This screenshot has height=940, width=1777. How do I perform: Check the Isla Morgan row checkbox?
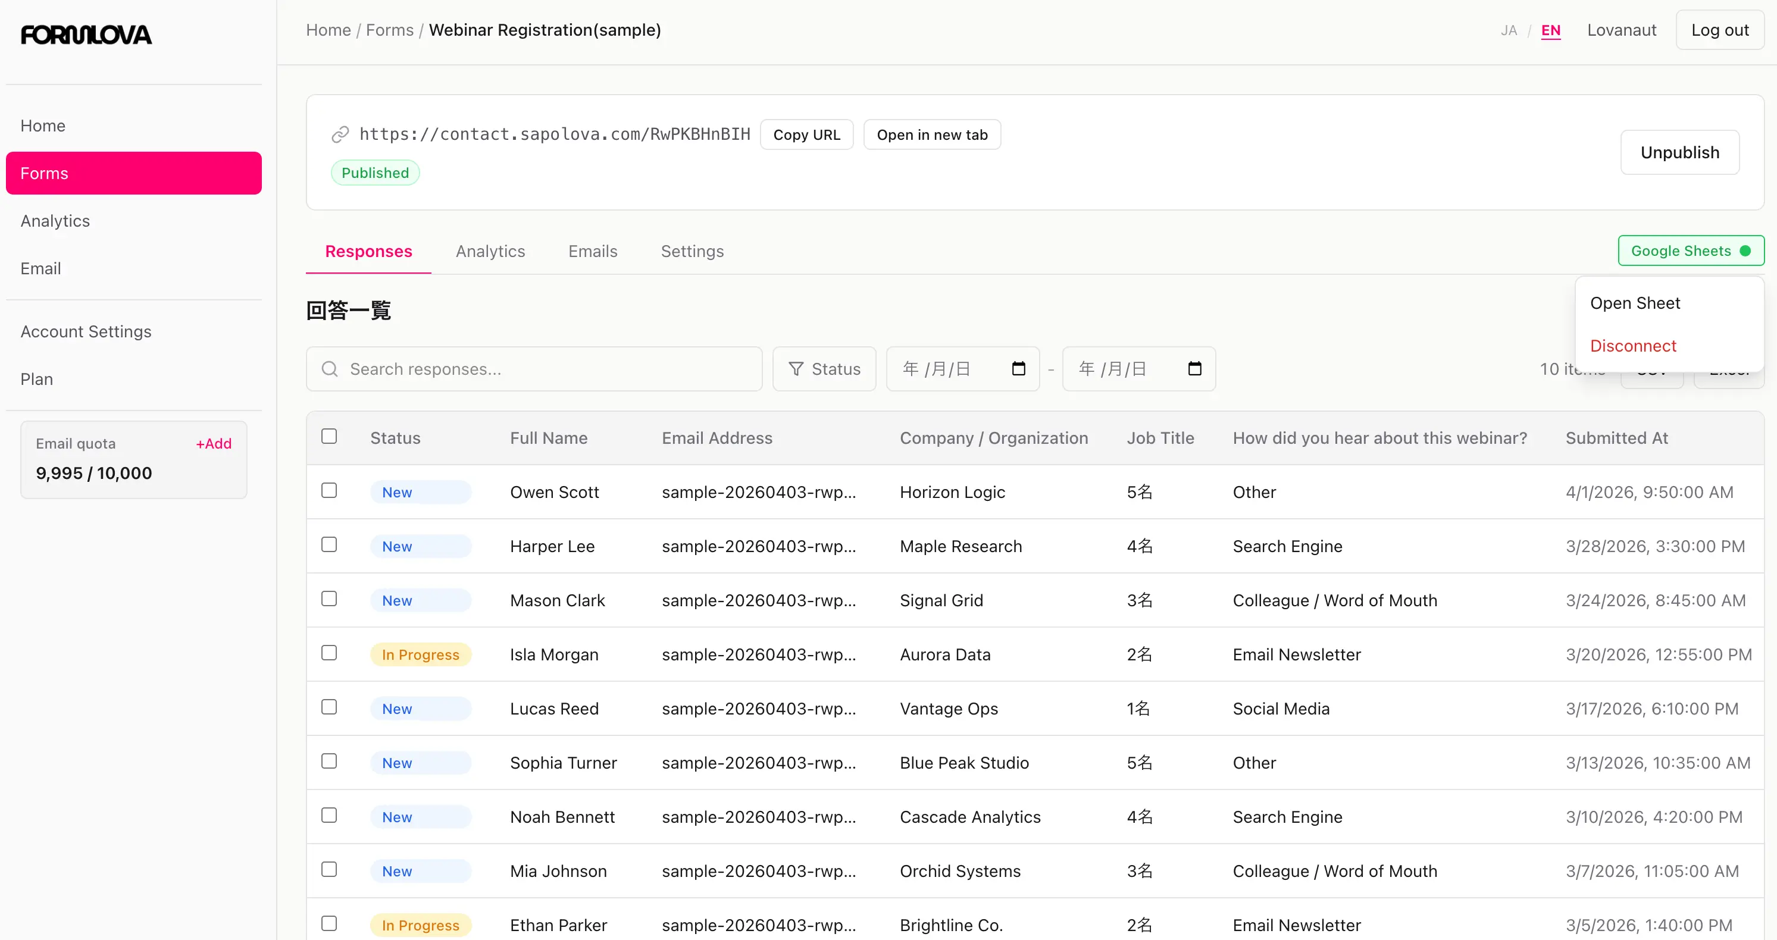[x=329, y=653]
